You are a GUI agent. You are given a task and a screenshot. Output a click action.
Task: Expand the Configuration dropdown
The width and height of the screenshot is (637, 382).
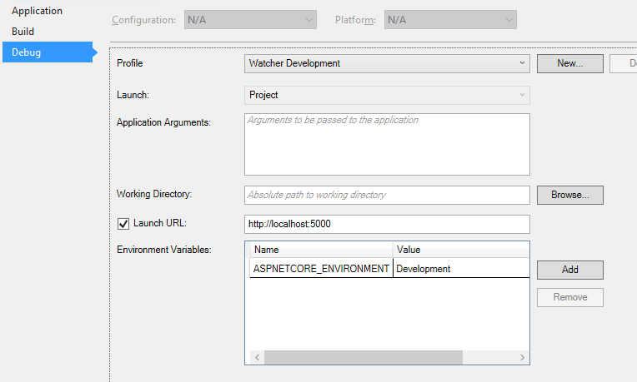(250, 19)
